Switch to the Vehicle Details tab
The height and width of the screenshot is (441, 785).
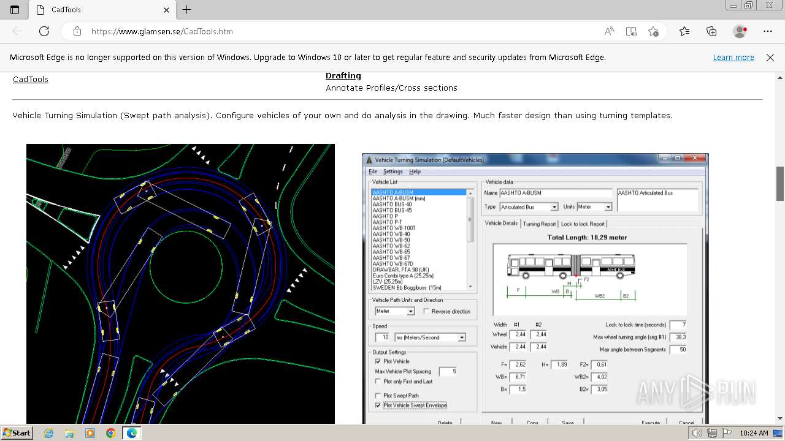click(501, 224)
